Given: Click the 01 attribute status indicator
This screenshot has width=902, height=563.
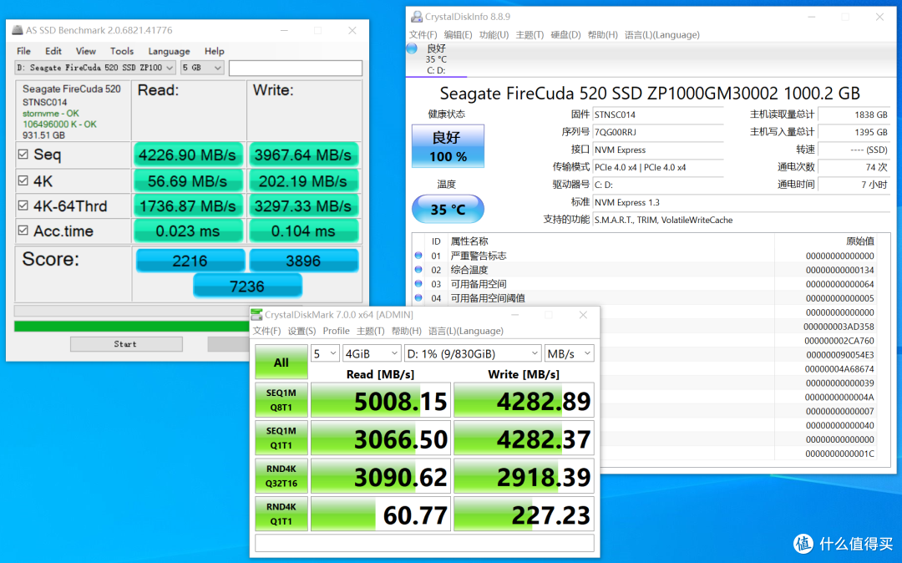Looking at the screenshot, I should 418,256.
